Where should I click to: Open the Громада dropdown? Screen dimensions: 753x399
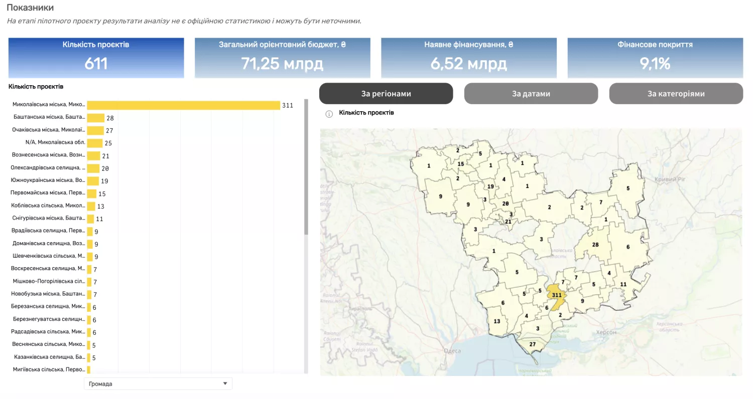[157, 384]
